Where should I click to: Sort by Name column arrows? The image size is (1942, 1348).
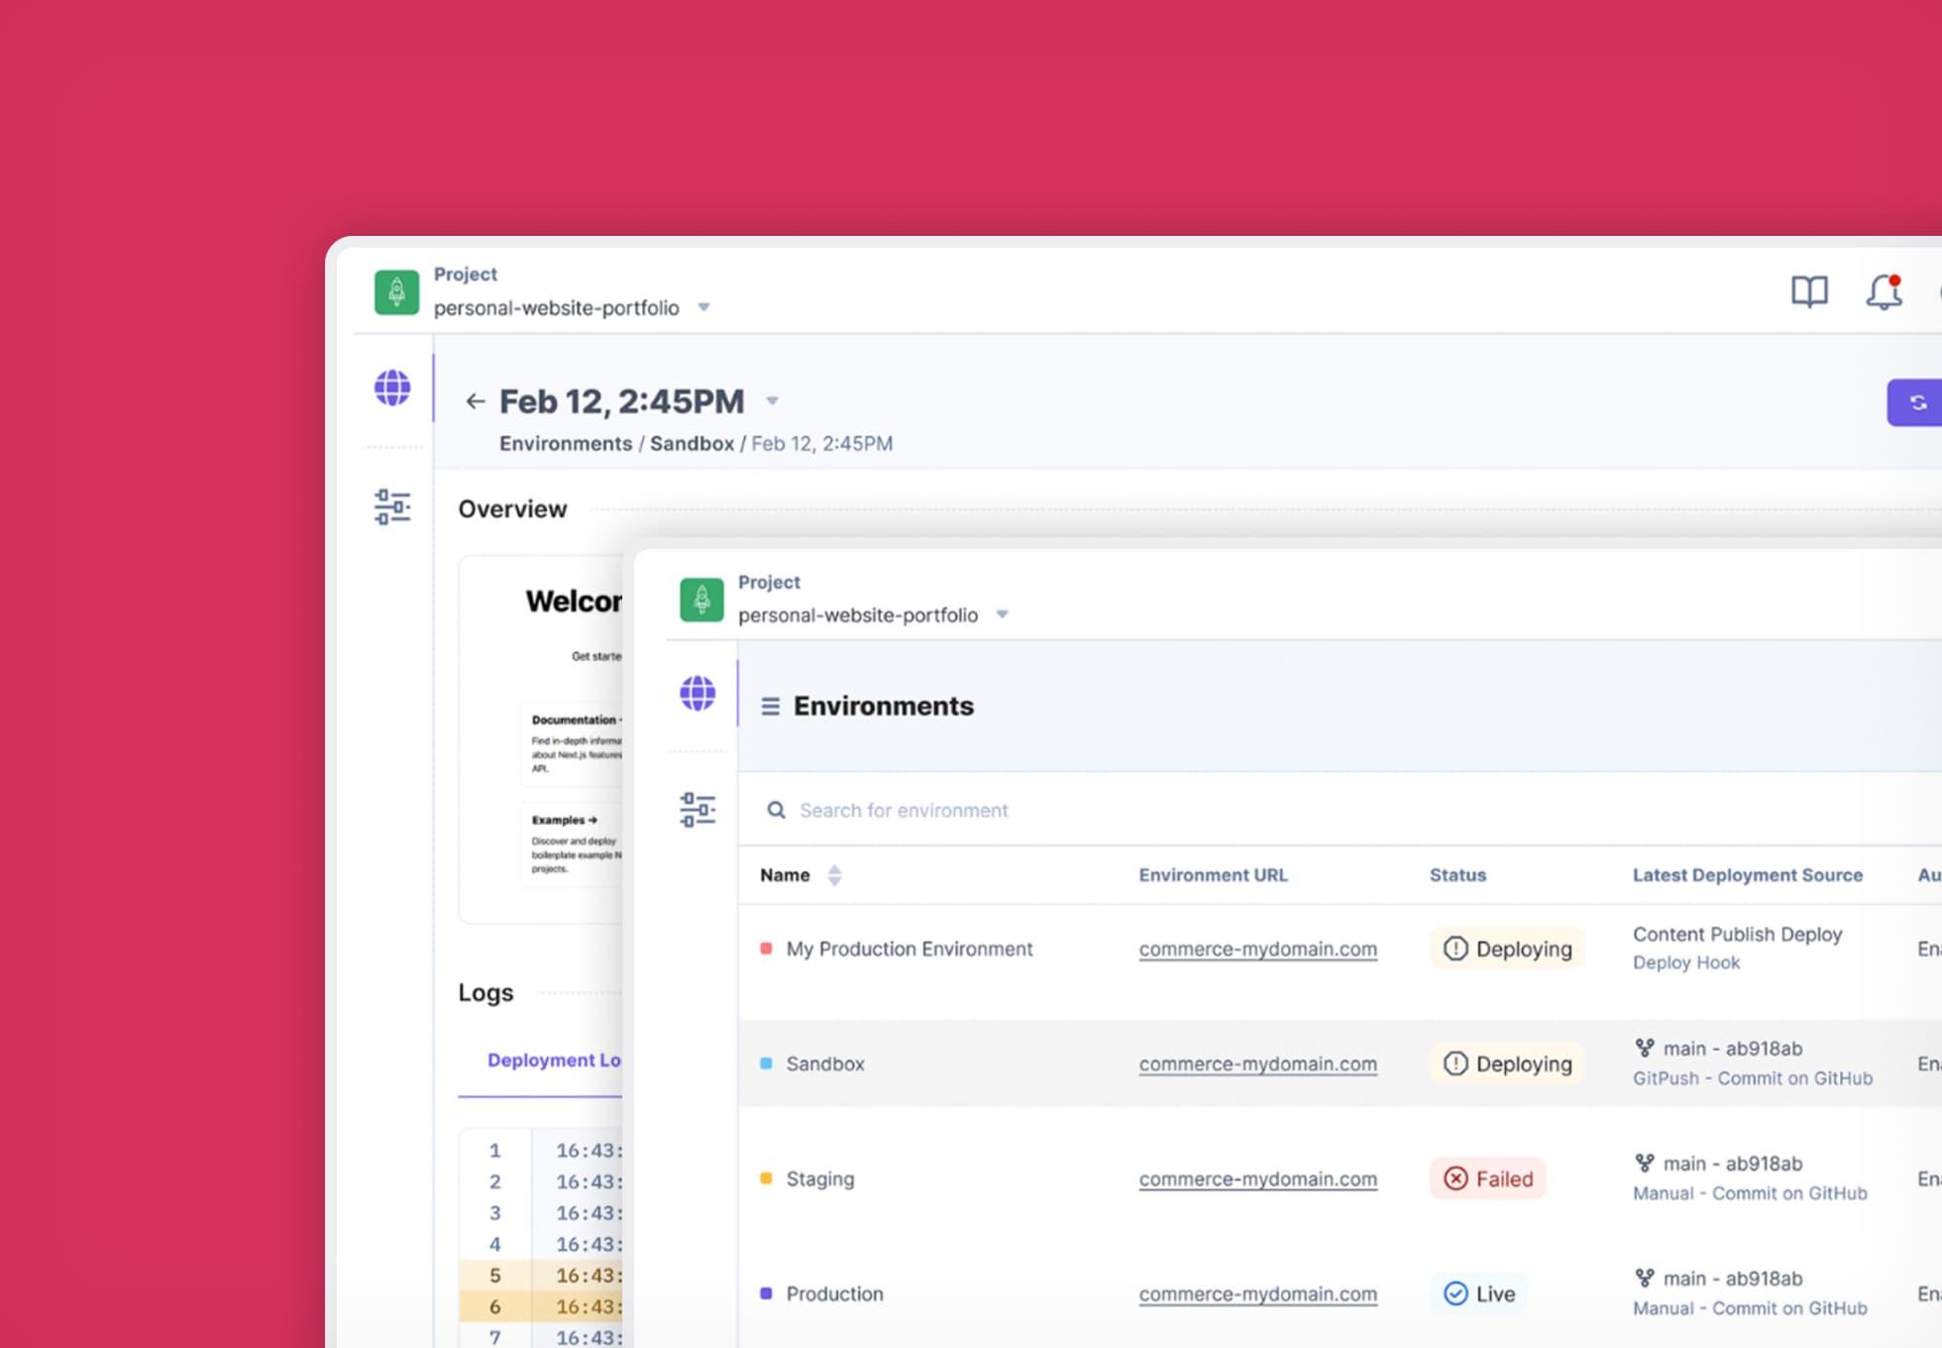(834, 875)
